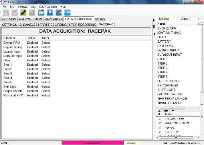Uncheck the IGNITION TIMING checkbox
The width and height of the screenshot is (204, 145).
tap(160, 123)
